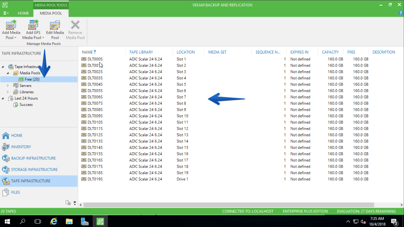Screen dimensions: 404x227
Task: Click the horizontal scrollbar thumb
Action: click(229, 205)
